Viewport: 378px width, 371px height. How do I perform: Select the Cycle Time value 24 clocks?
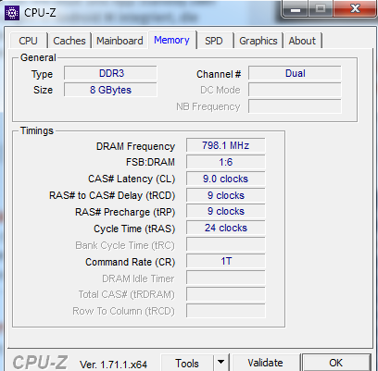pos(225,228)
